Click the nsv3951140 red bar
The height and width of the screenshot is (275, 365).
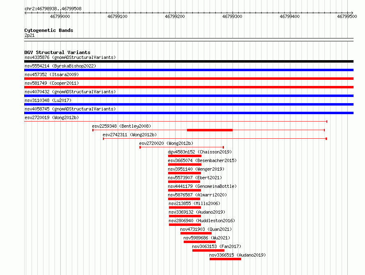coord(185,173)
